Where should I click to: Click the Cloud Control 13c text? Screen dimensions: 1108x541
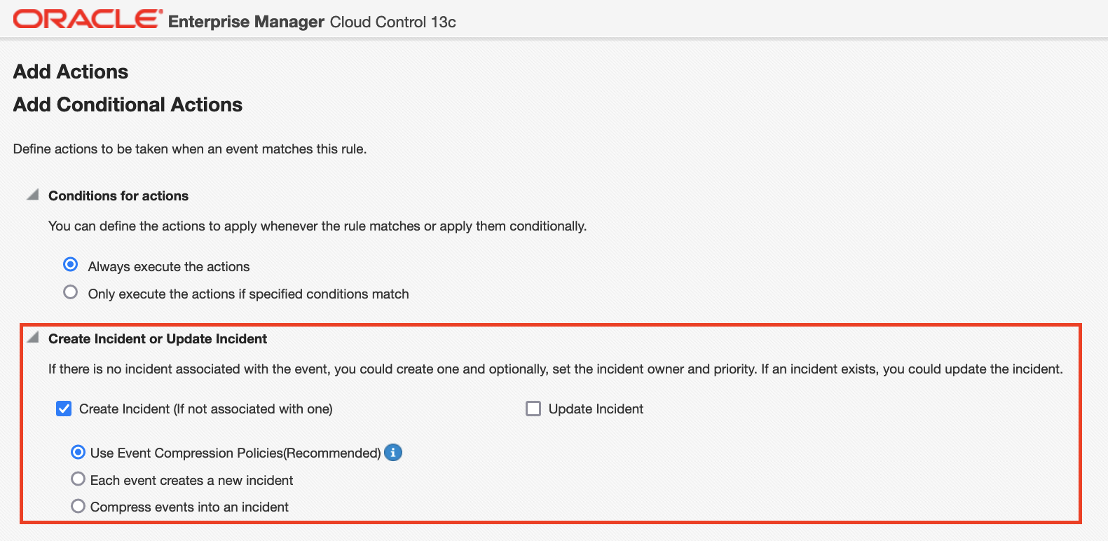point(392,22)
